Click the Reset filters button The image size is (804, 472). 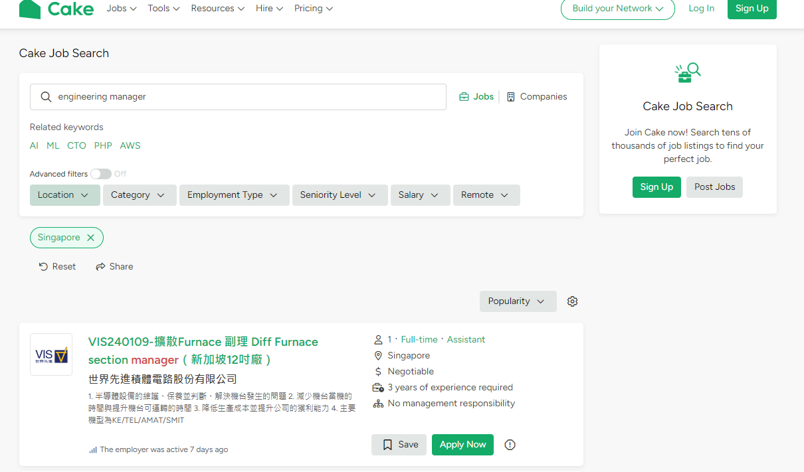click(x=57, y=267)
